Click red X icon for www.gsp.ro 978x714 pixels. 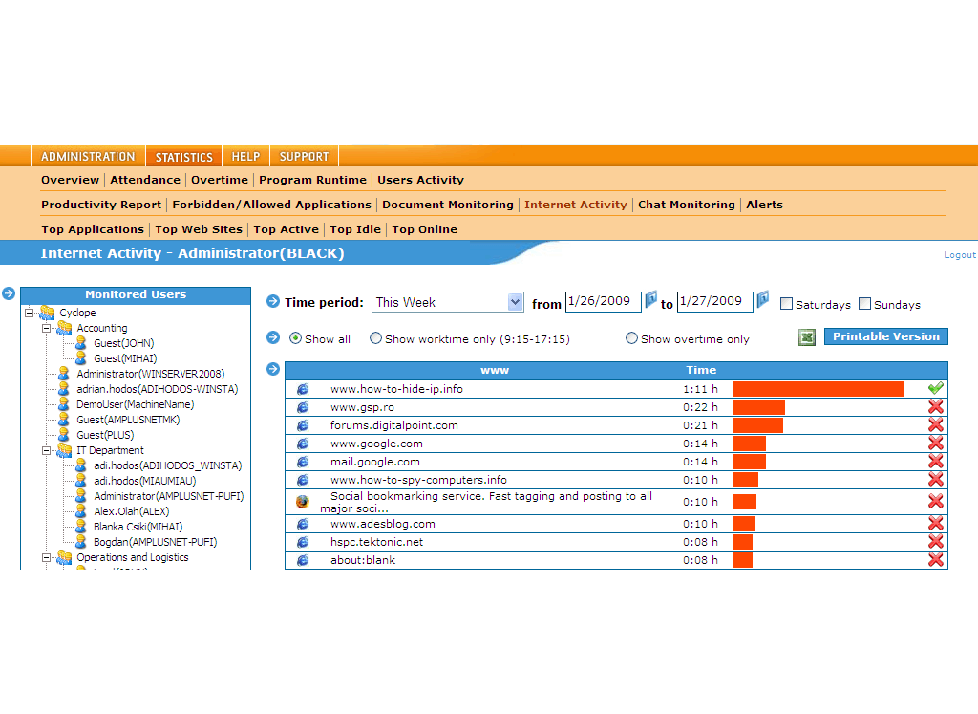tap(936, 407)
